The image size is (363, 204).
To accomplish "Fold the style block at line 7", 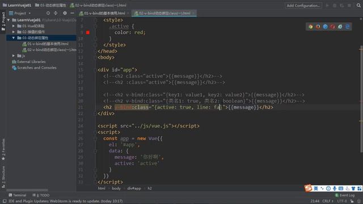I will 95,20.
